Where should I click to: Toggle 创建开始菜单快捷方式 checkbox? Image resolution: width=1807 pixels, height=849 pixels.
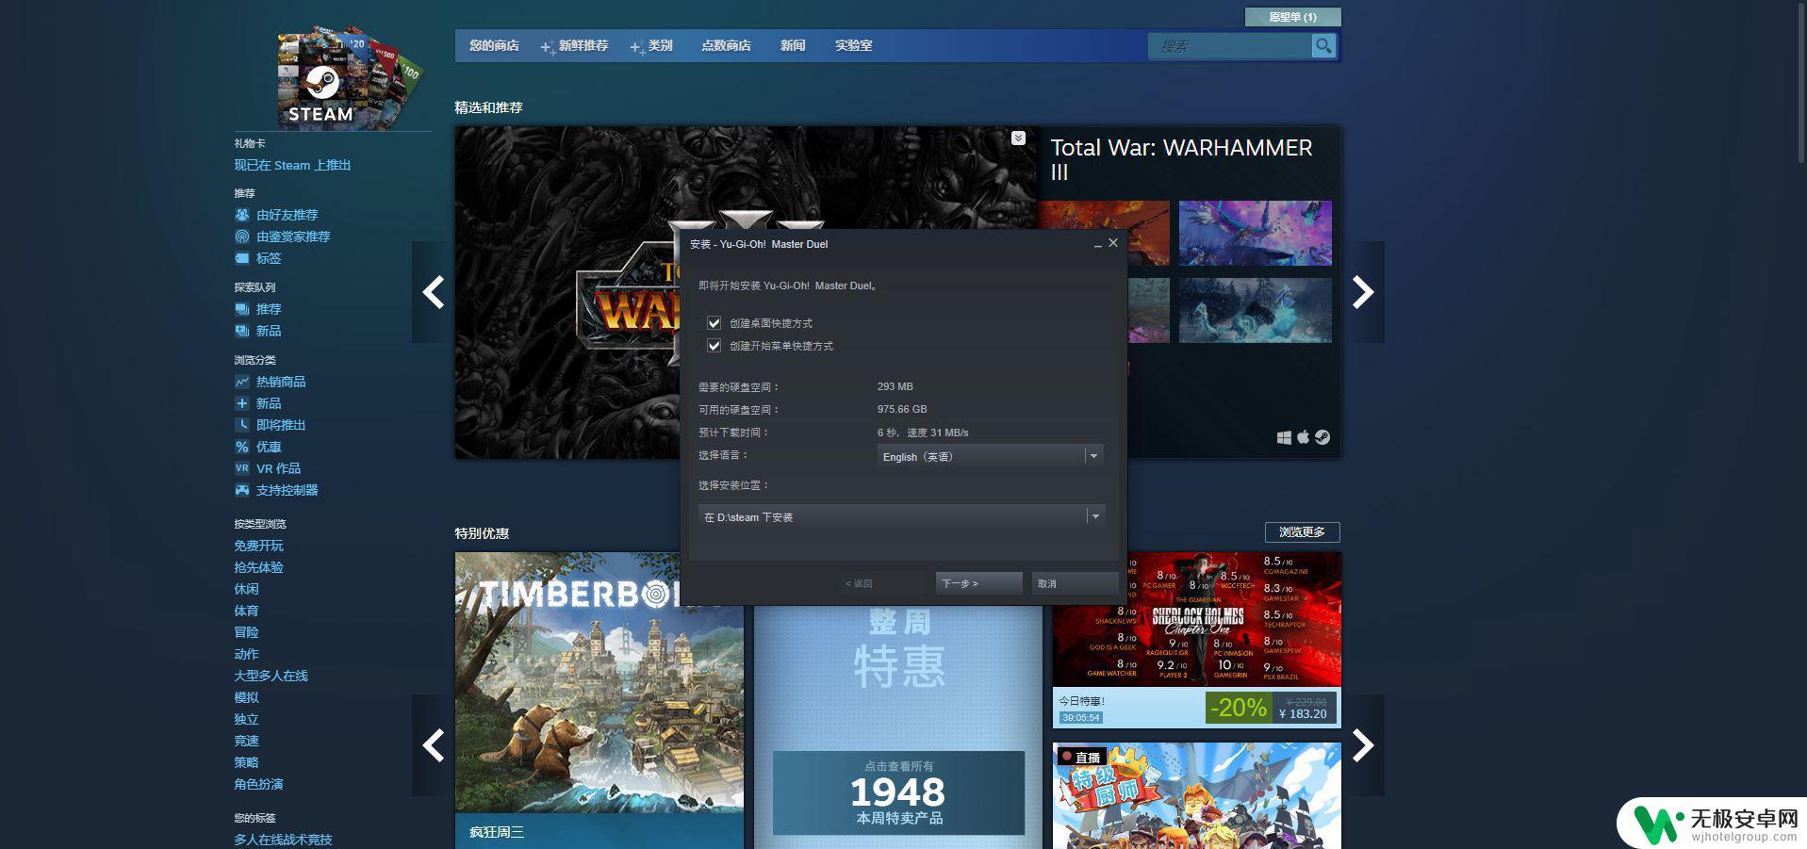714,346
